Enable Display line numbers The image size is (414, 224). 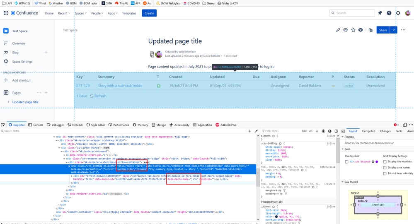[385, 161]
